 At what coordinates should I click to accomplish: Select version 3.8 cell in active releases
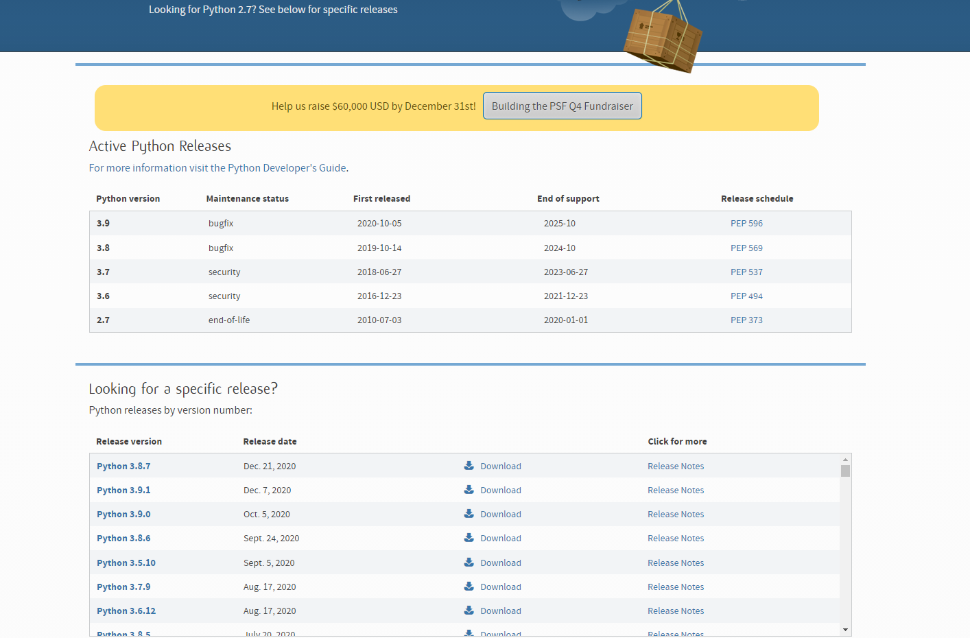pyautogui.click(x=103, y=248)
